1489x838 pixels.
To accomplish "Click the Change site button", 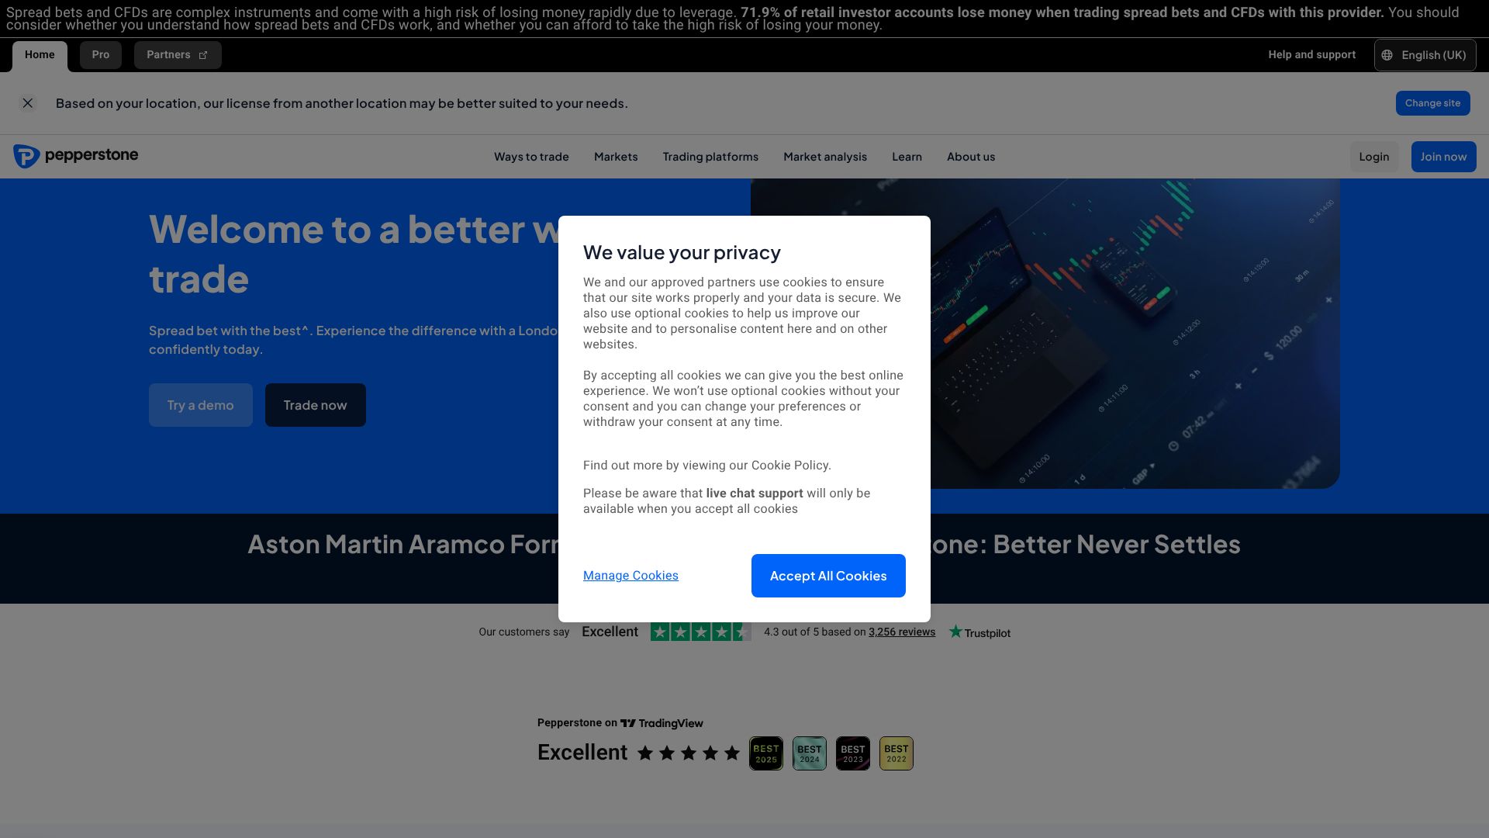I will 1432,103.
